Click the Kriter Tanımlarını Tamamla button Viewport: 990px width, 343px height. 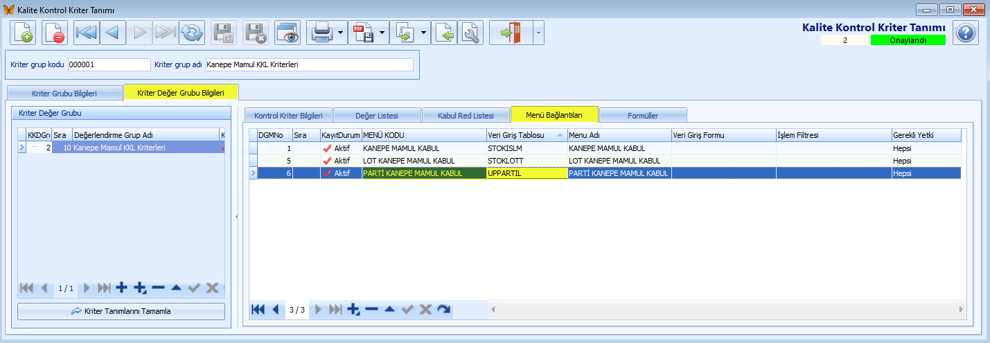[x=121, y=311]
